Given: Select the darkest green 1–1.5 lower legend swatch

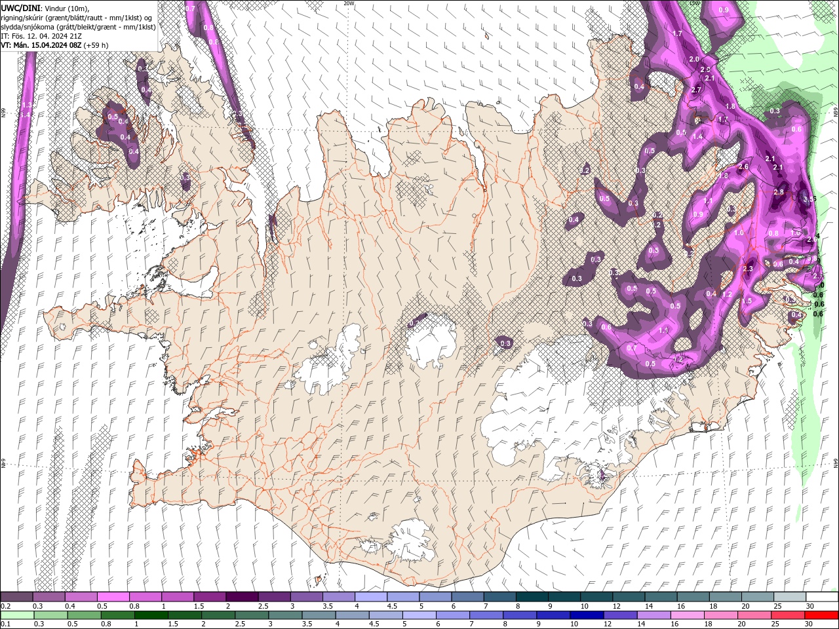Looking at the screenshot, I should [151, 615].
